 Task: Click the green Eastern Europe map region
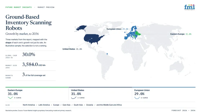point(138,34)
